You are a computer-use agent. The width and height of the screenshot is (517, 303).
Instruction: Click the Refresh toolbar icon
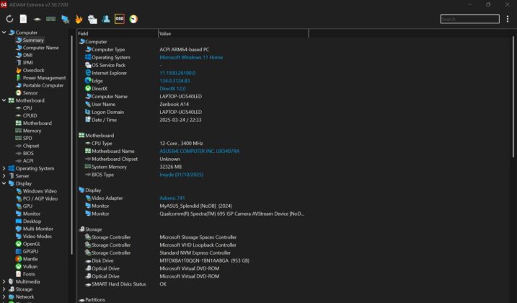(9, 19)
